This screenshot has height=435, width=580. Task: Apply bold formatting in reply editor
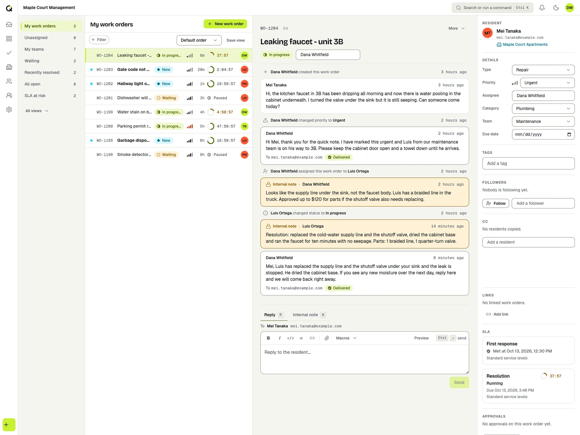pyautogui.click(x=268, y=338)
